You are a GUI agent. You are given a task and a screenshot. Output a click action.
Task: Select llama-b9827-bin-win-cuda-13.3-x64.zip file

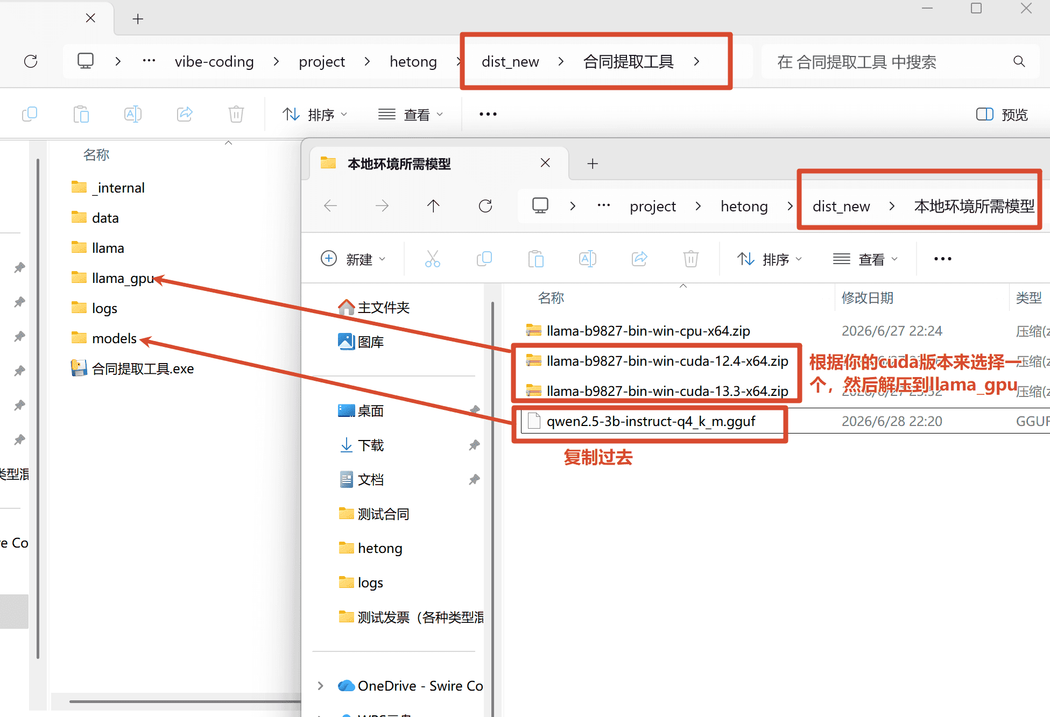point(657,391)
